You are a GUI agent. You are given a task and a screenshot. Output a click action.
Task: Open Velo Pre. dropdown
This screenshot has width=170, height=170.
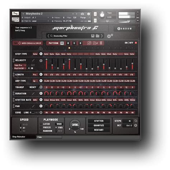click(x=20, y=65)
